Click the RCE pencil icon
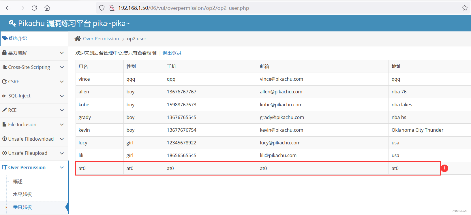471x215 pixels. (x=4, y=110)
